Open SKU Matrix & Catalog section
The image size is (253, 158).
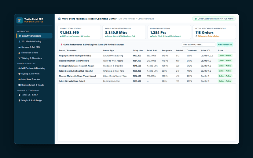[x=34, y=41]
